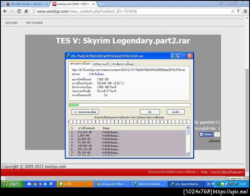This screenshot has width=250, height=196.
Task: Select connection row with 79.234 KB
Action: click(127, 153)
